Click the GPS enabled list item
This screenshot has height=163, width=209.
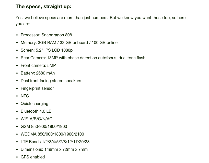click(x=33, y=157)
